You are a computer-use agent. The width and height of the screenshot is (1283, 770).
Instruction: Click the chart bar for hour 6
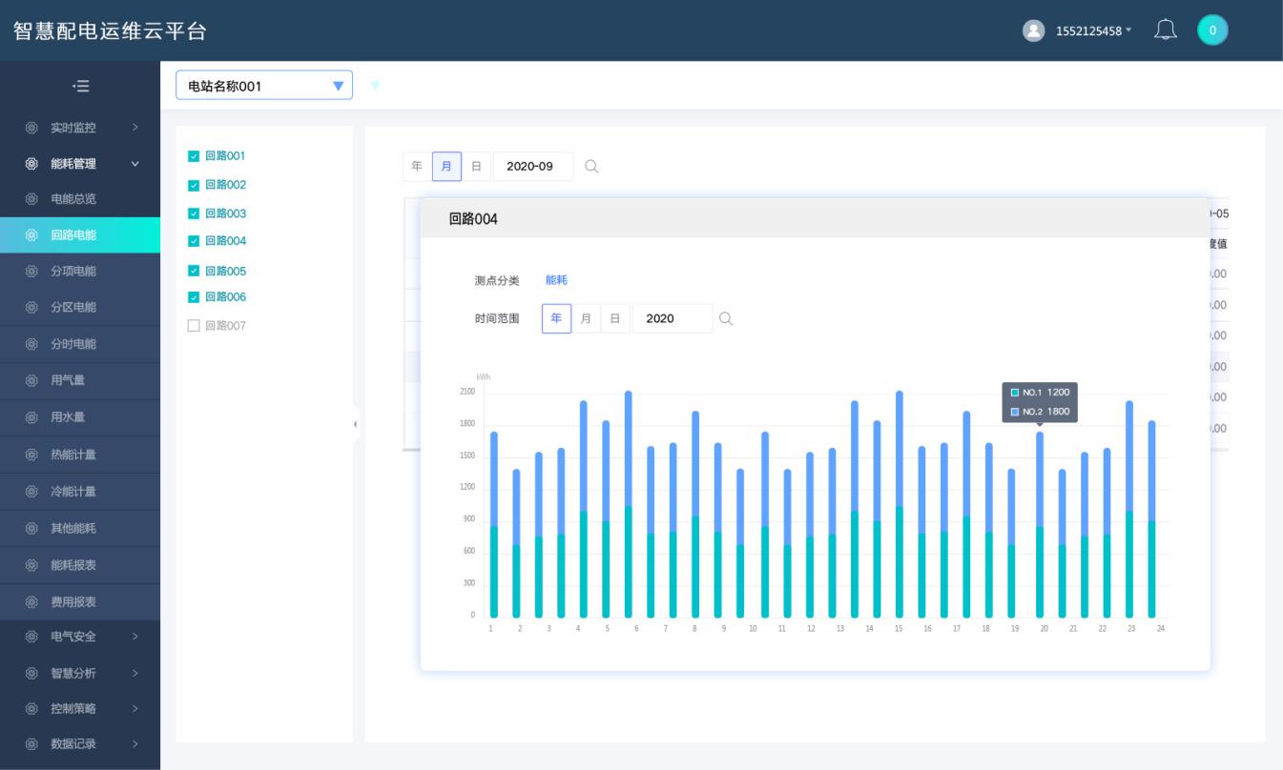tap(629, 504)
